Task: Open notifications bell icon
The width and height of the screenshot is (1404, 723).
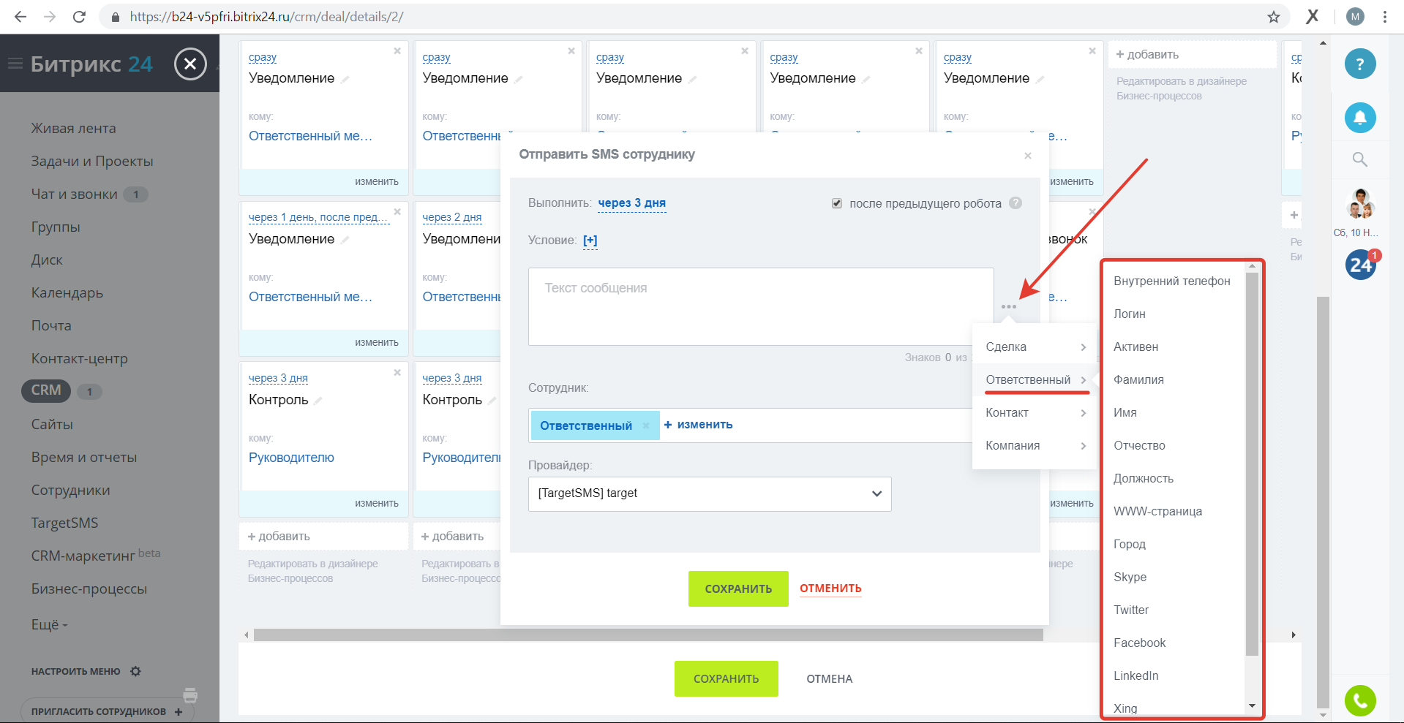Action: 1360,118
